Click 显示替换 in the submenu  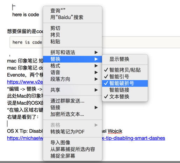(x=125, y=59)
